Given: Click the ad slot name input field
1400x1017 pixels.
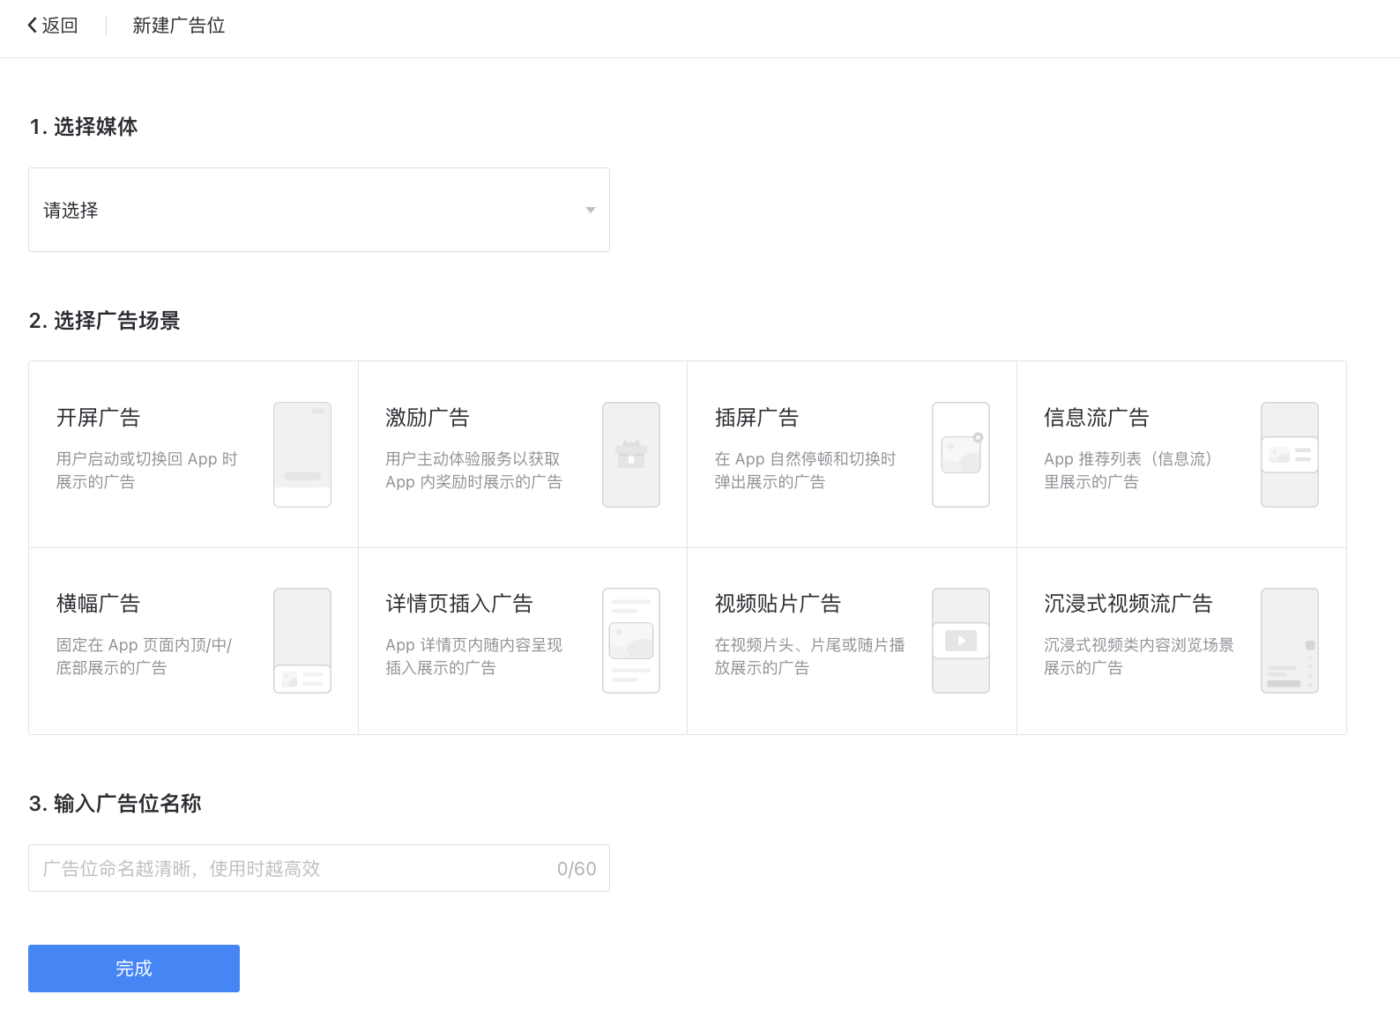Looking at the screenshot, I should (319, 868).
